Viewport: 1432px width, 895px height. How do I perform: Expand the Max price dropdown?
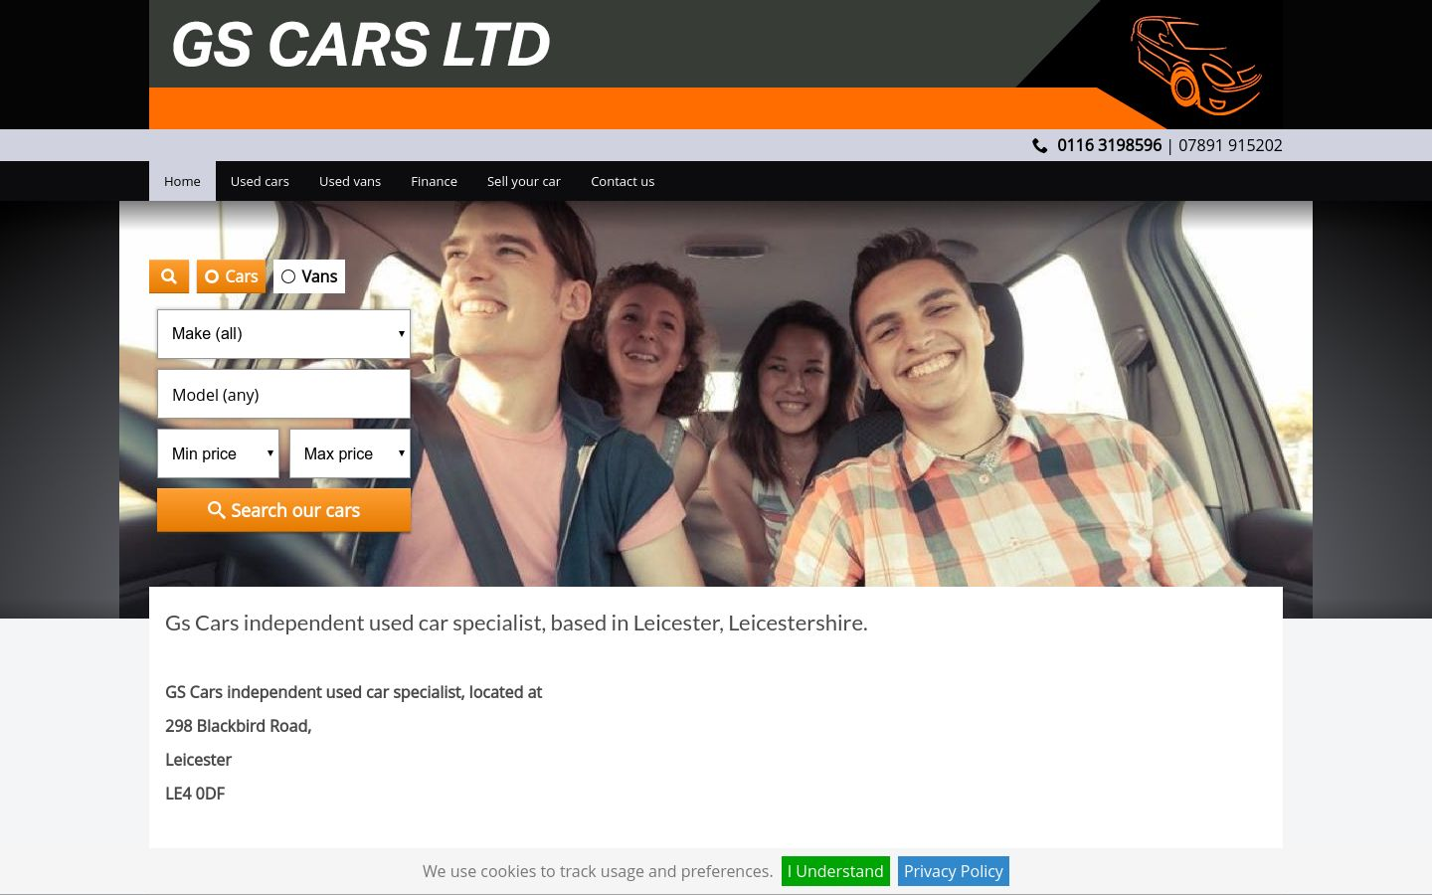(350, 453)
